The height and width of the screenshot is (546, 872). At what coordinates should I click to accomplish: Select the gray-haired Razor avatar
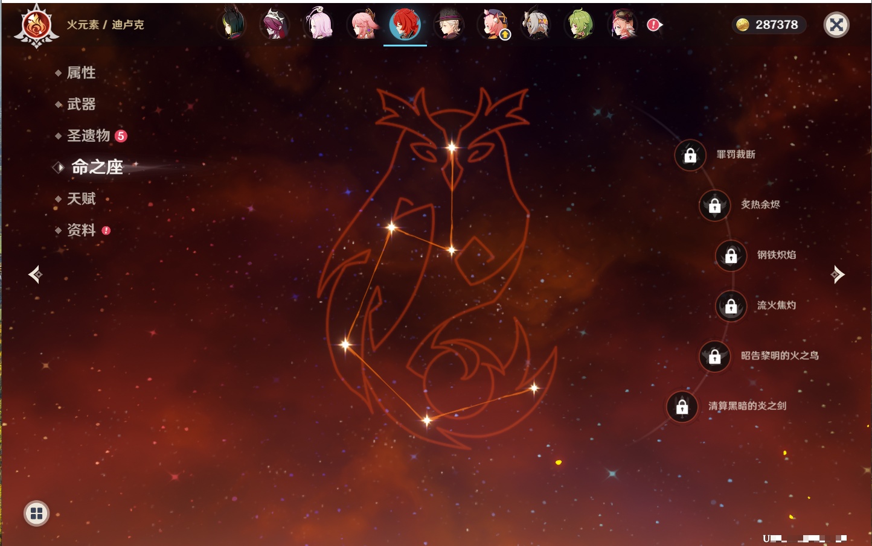[537, 25]
